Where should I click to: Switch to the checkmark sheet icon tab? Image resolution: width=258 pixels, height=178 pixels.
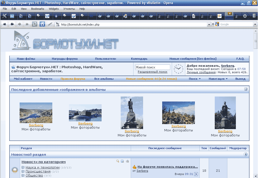coord(73,16)
